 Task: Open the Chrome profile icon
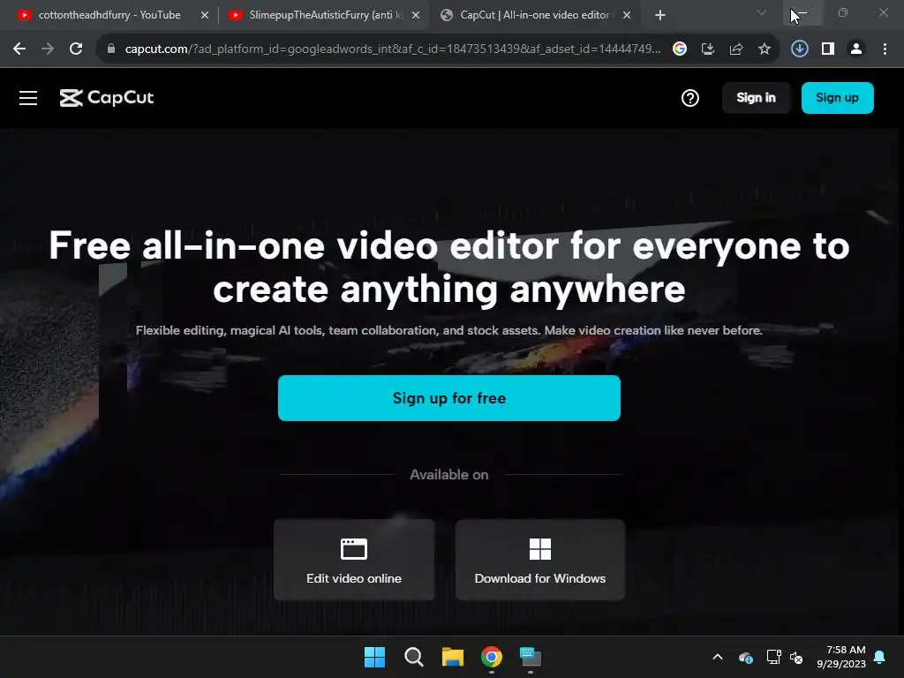856,49
